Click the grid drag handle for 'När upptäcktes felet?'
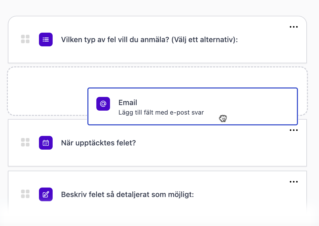This screenshot has height=226, width=319. point(25,143)
